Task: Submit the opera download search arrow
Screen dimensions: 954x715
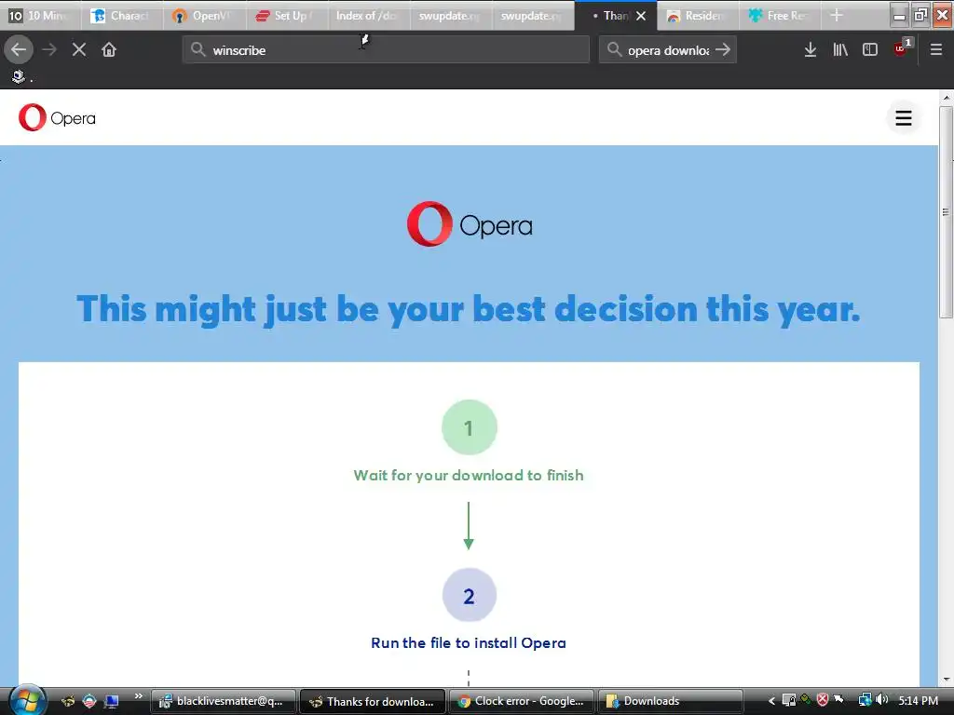Action: (x=723, y=49)
